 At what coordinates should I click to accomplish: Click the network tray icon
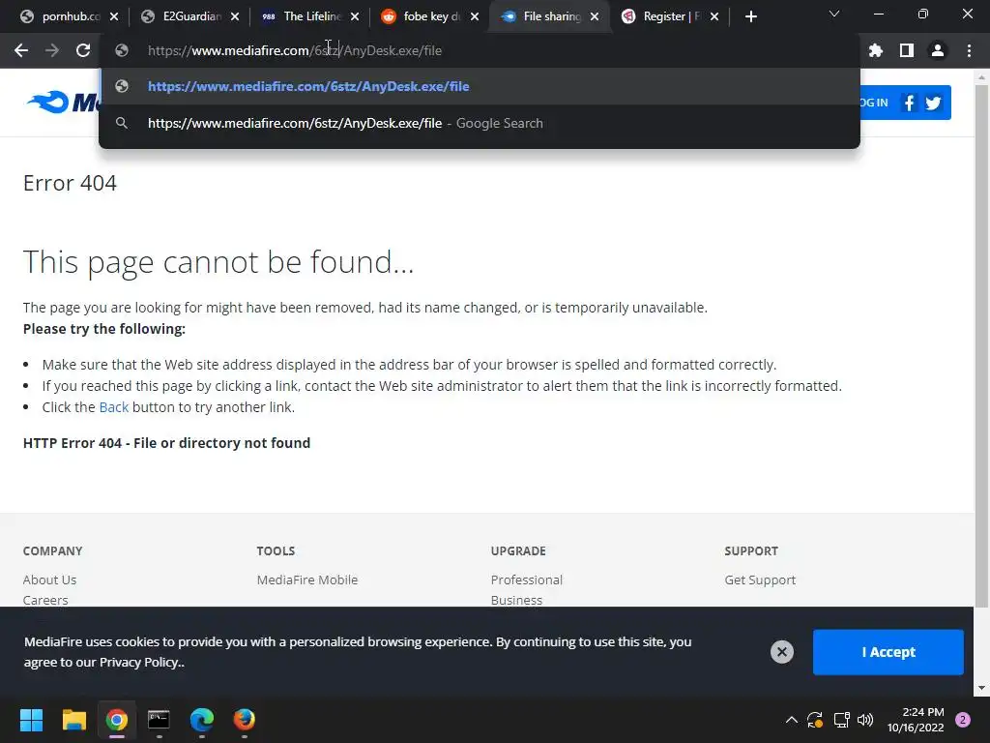[x=841, y=720]
